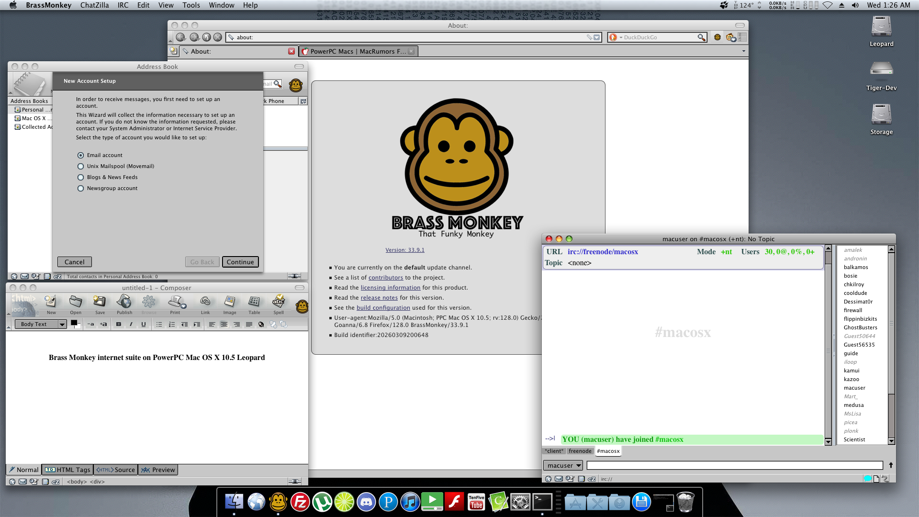Switch to PowerPC Macs MacRumors tab

tap(358, 51)
